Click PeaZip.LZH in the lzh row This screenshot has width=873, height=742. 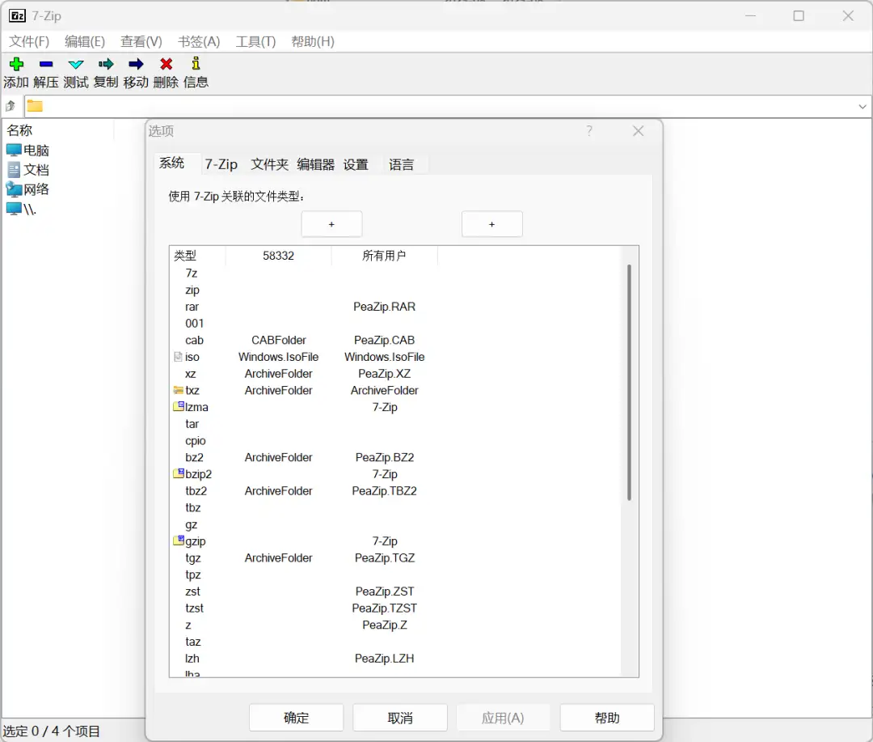pyautogui.click(x=384, y=658)
